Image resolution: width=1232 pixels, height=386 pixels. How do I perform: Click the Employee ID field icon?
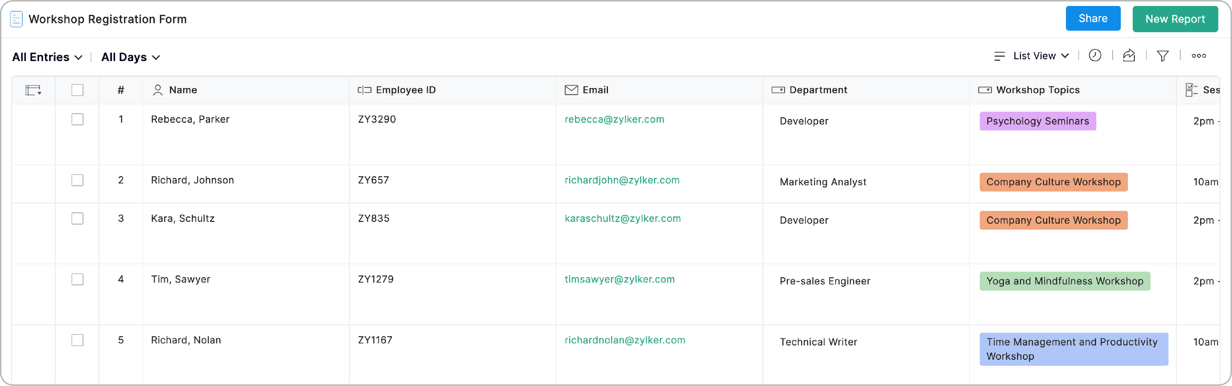[x=364, y=90]
